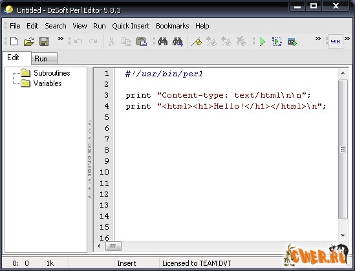Collapse the Code Explorer splitter handle
The height and width of the screenshot is (271, 355).
[x=90, y=160]
